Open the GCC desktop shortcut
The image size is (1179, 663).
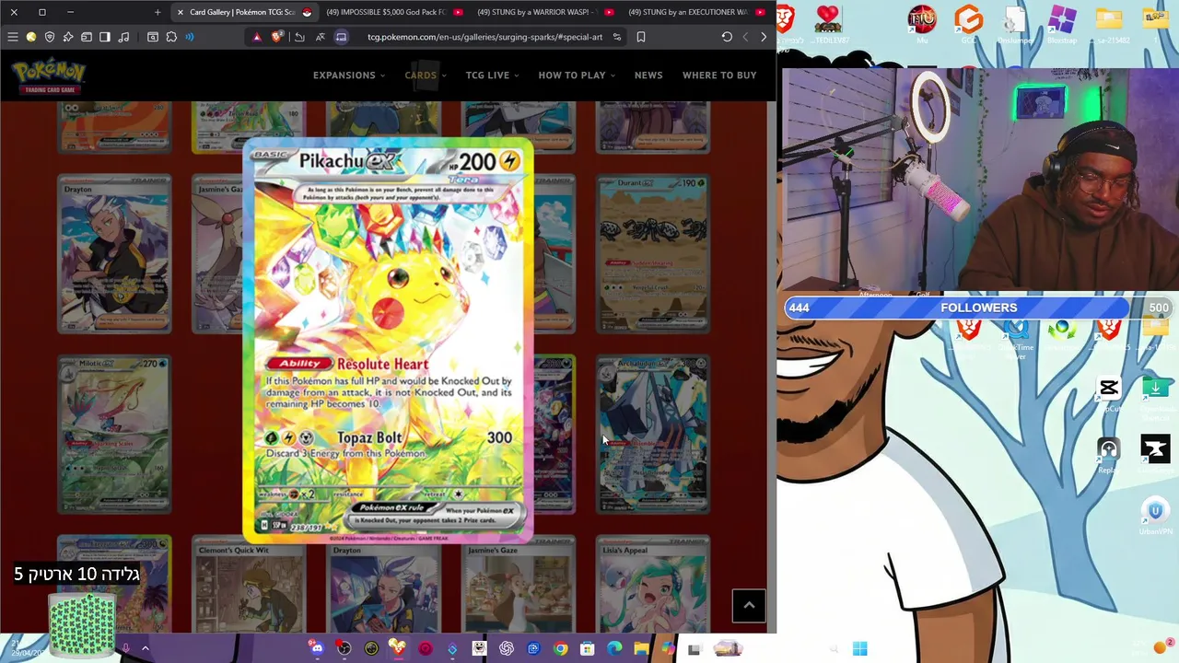[x=969, y=22]
